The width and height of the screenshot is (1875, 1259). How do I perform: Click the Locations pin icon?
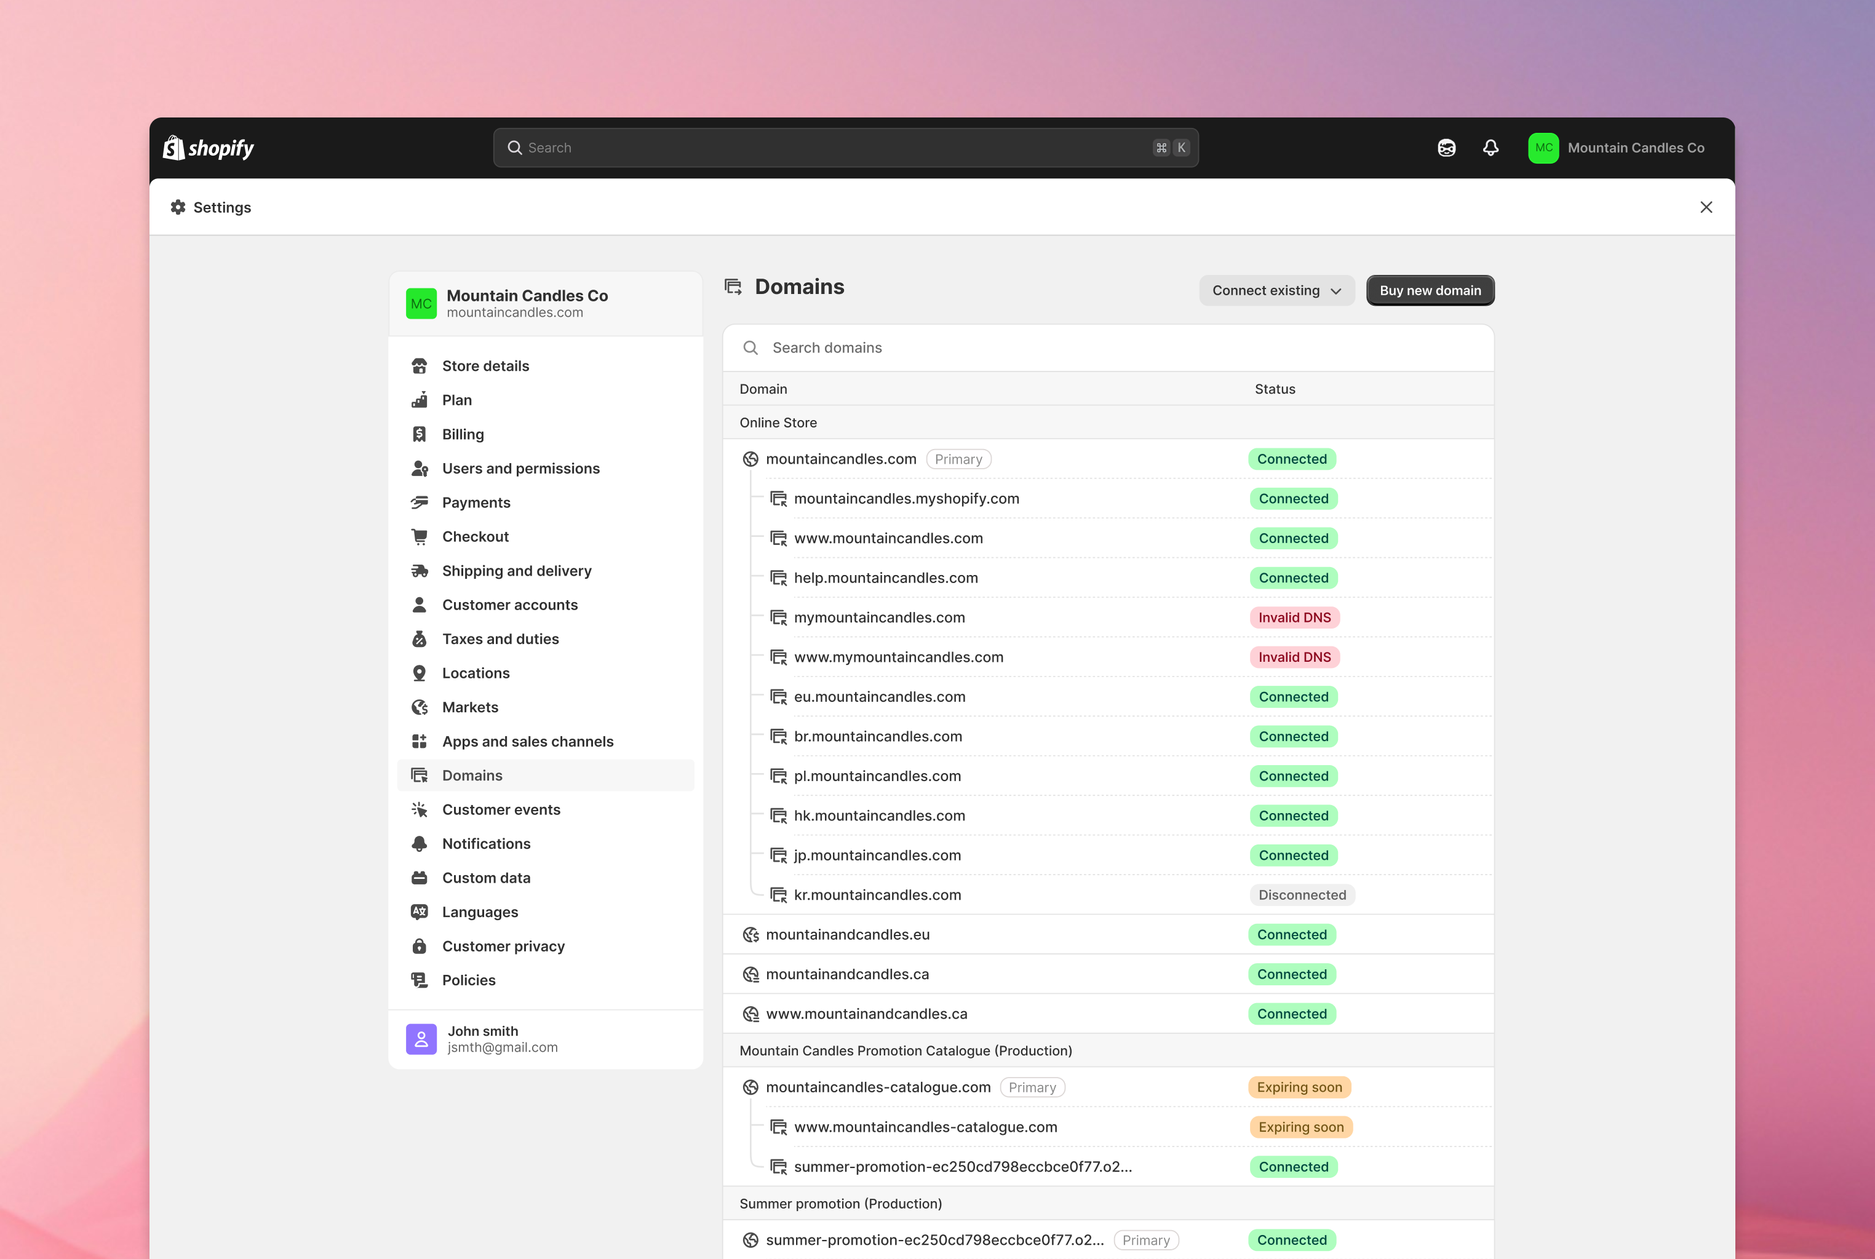(419, 673)
